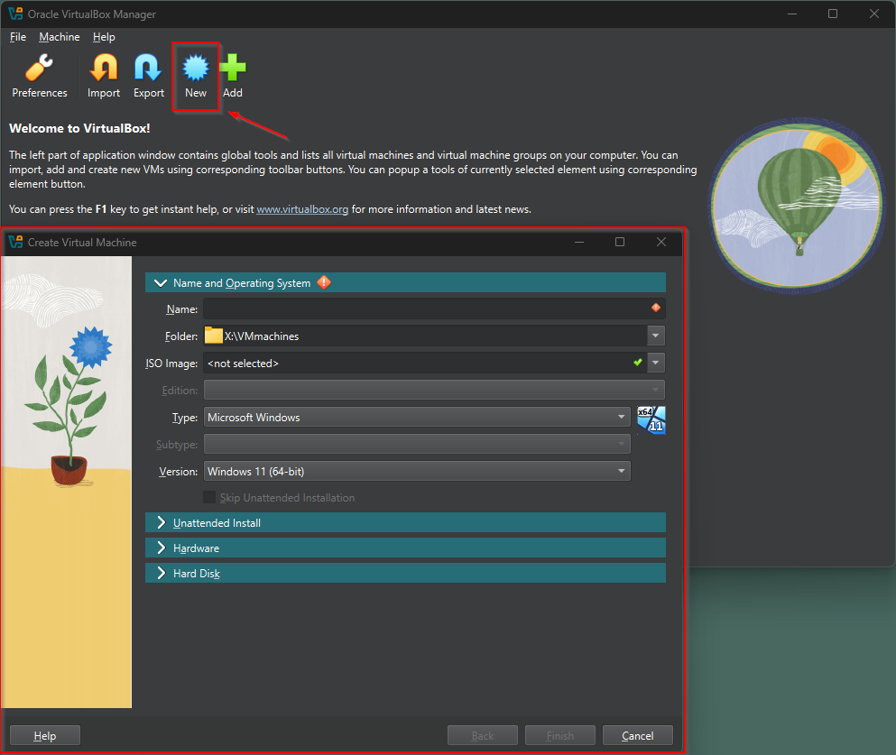Minimize the Oracle VirtualBox Manager window
The image size is (896, 755).
(x=792, y=14)
